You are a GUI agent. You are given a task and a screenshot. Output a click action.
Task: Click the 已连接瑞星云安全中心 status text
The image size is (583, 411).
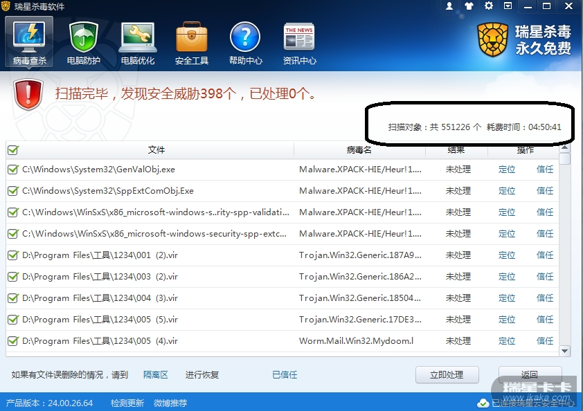click(533, 403)
